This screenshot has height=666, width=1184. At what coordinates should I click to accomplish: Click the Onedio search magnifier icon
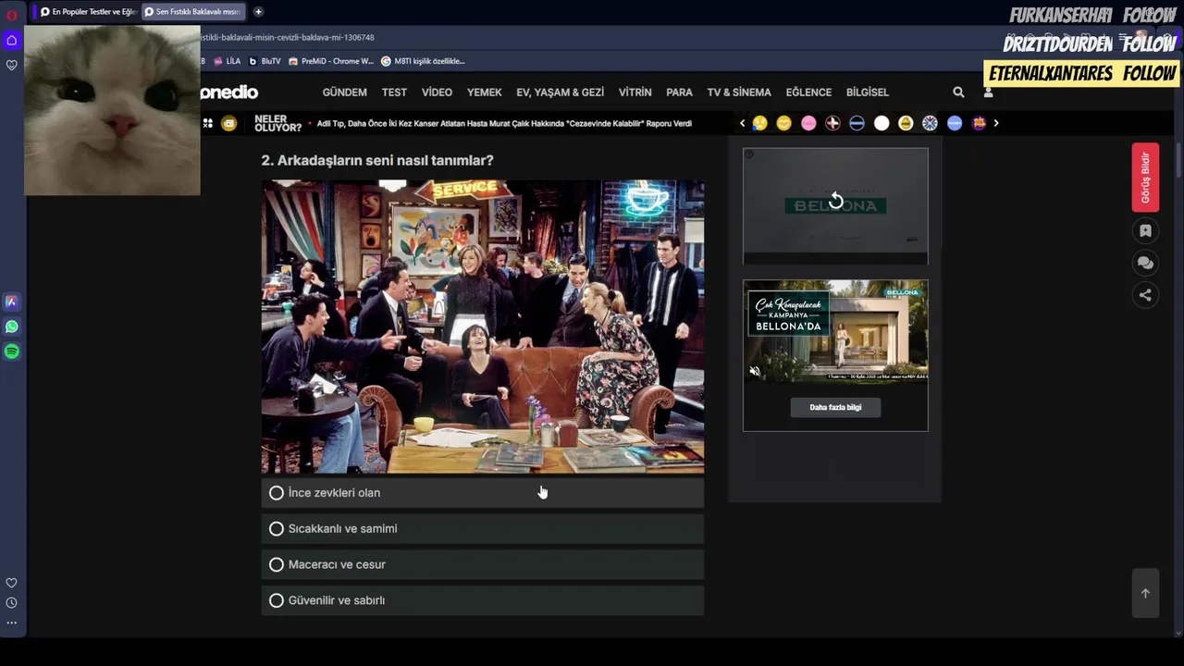coord(958,92)
